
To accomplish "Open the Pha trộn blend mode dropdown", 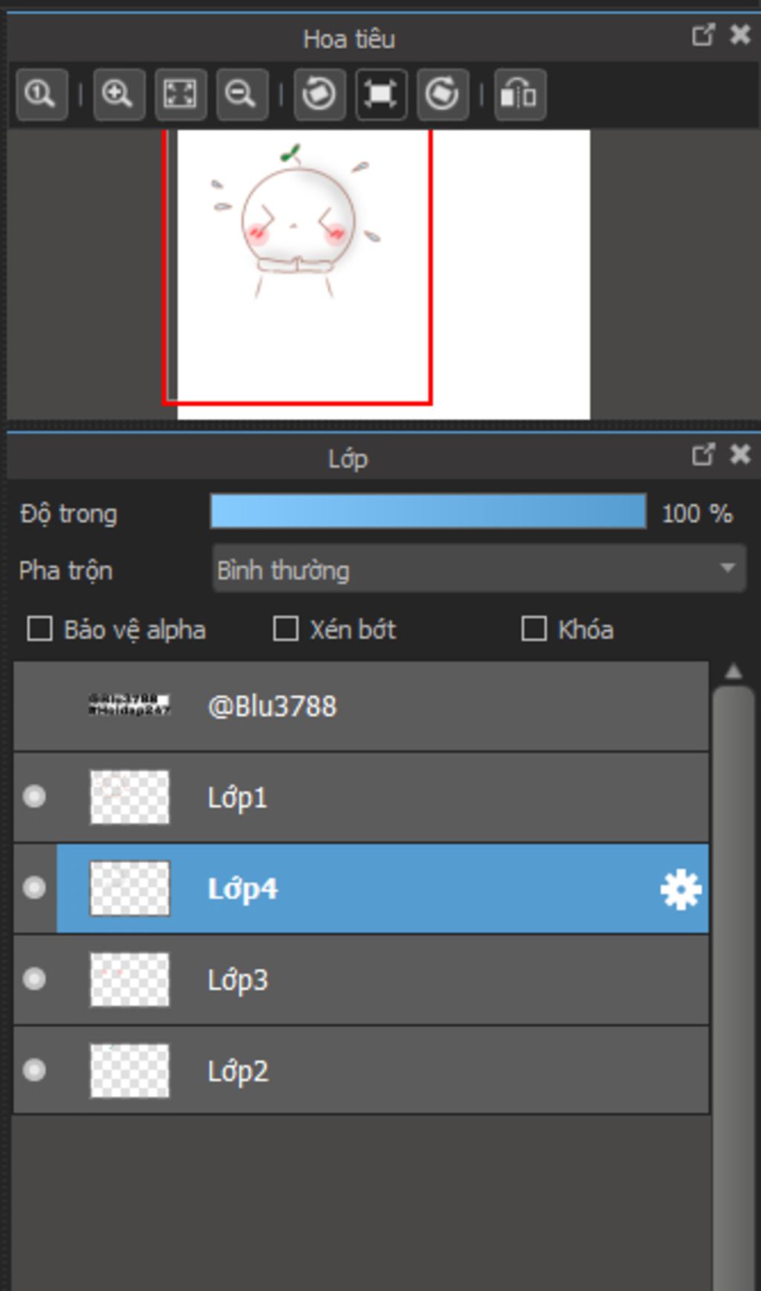I will point(479,569).
